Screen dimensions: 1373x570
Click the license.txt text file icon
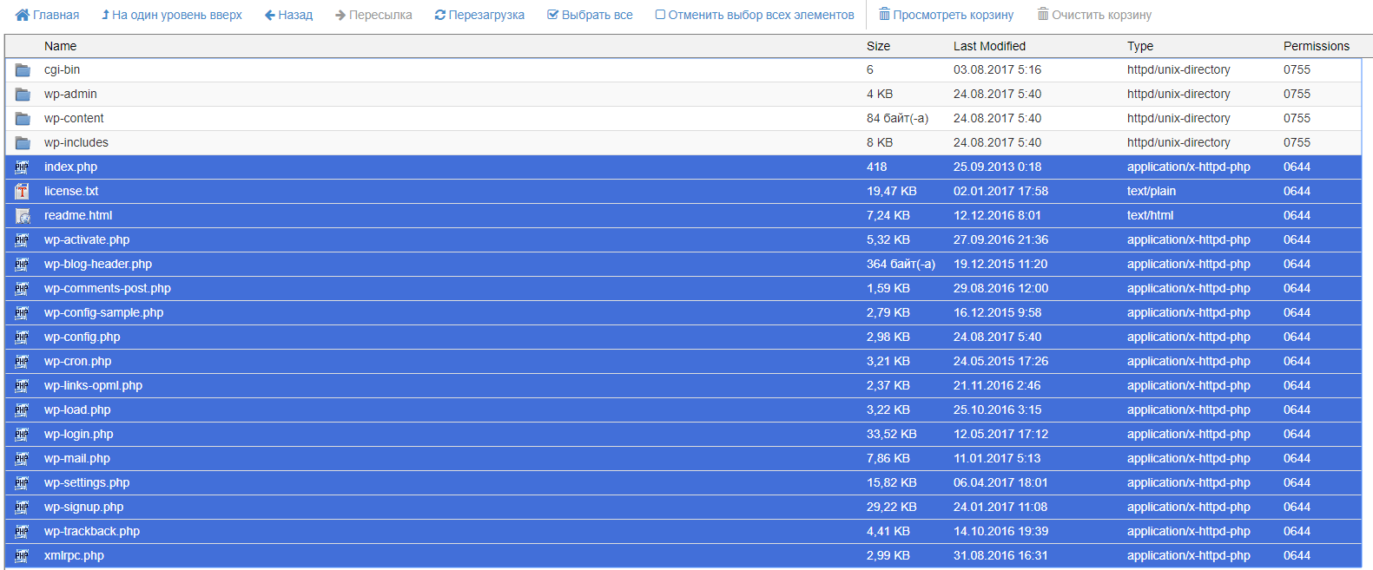click(x=23, y=192)
